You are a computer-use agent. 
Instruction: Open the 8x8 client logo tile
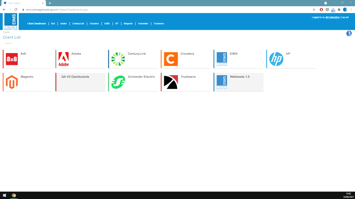(x=12, y=59)
